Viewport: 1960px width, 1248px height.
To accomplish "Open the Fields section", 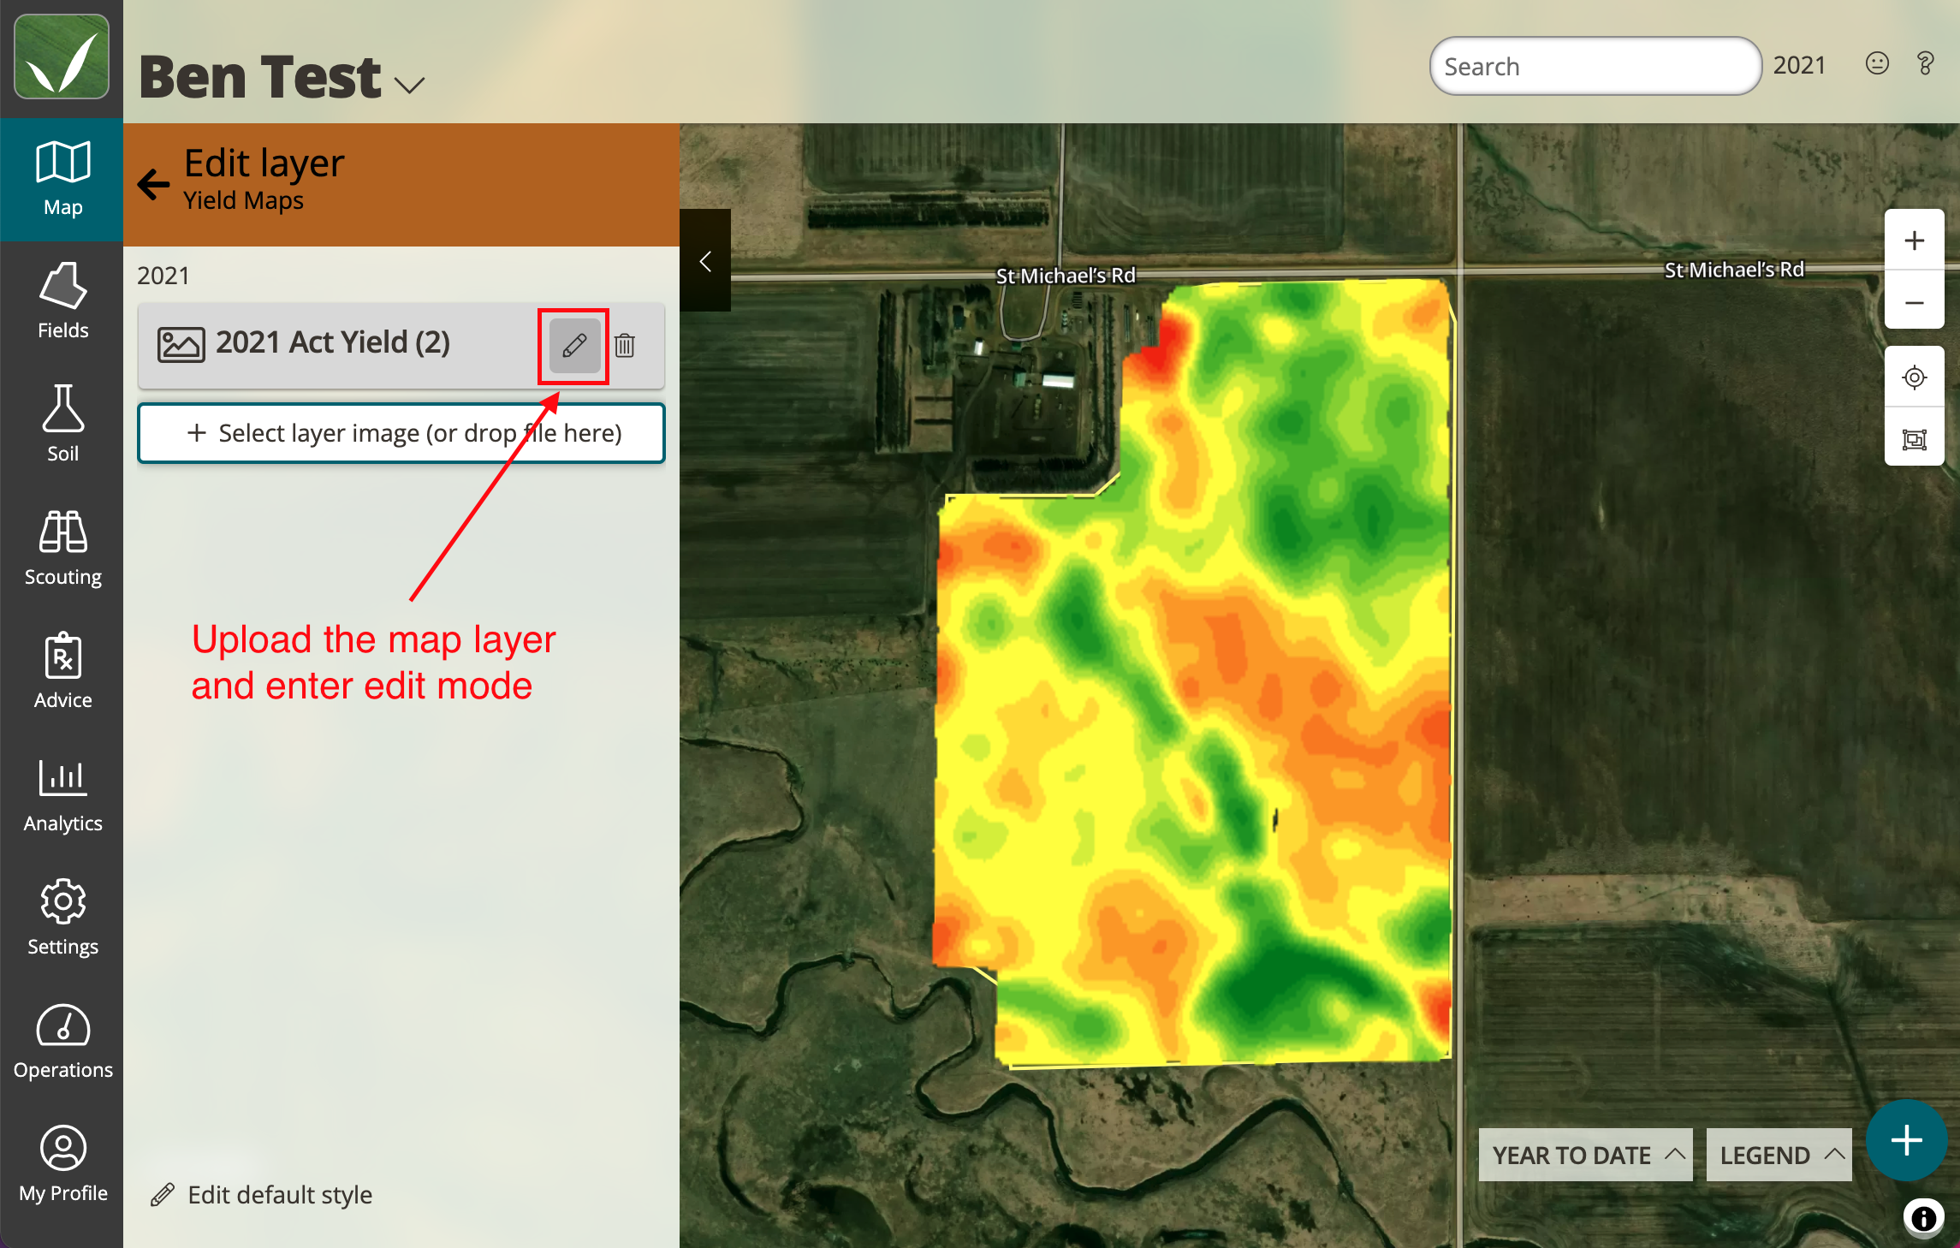I will tap(62, 303).
